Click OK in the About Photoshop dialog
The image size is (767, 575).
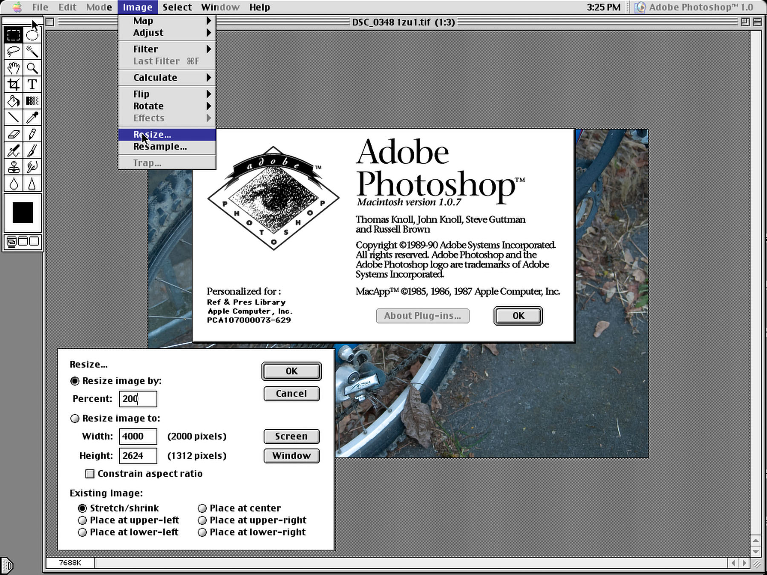tap(518, 316)
